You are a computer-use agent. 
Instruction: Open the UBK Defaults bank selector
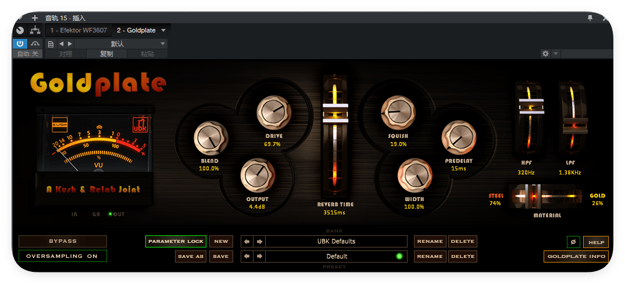coord(336,241)
